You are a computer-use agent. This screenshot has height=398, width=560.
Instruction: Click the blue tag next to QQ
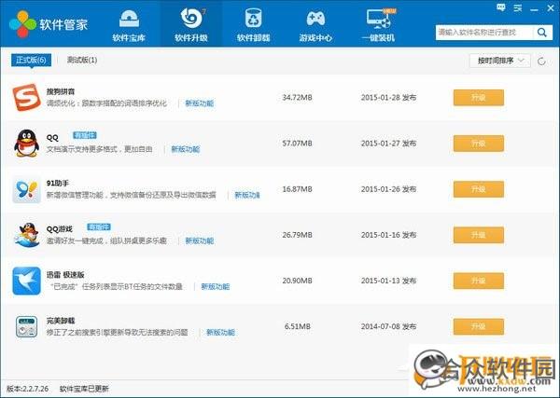pyautogui.click(x=85, y=135)
